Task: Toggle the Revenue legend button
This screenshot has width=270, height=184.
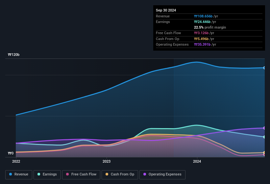Action: [19, 174]
